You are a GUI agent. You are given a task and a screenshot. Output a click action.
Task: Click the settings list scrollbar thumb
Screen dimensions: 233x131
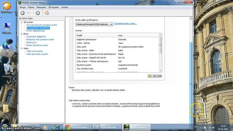(x=160, y=45)
